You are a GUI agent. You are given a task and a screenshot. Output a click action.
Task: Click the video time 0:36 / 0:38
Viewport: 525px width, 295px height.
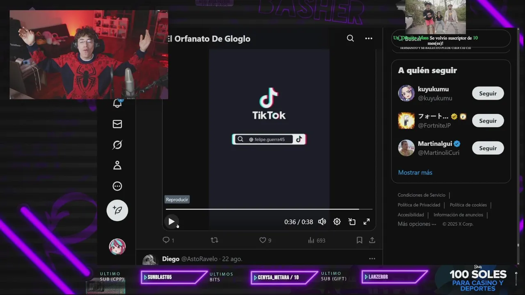coord(299,222)
